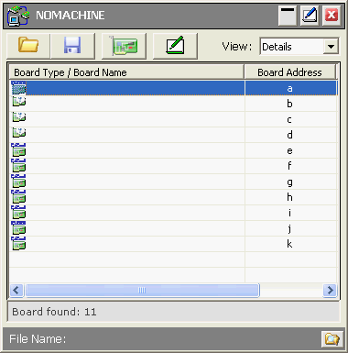Open file using yellow folder toolbar icon
This screenshot has width=348, height=353.
click(28, 46)
